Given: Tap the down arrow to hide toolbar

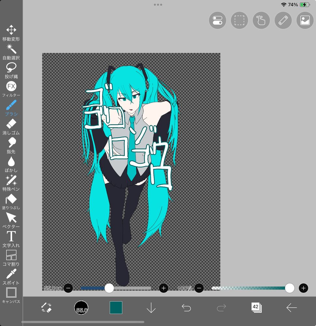Looking at the screenshot, I should point(151,307).
